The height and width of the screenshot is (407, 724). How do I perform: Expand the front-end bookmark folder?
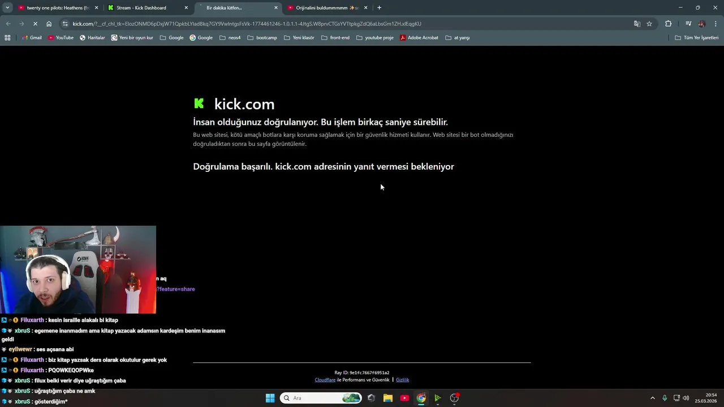pos(335,38)
